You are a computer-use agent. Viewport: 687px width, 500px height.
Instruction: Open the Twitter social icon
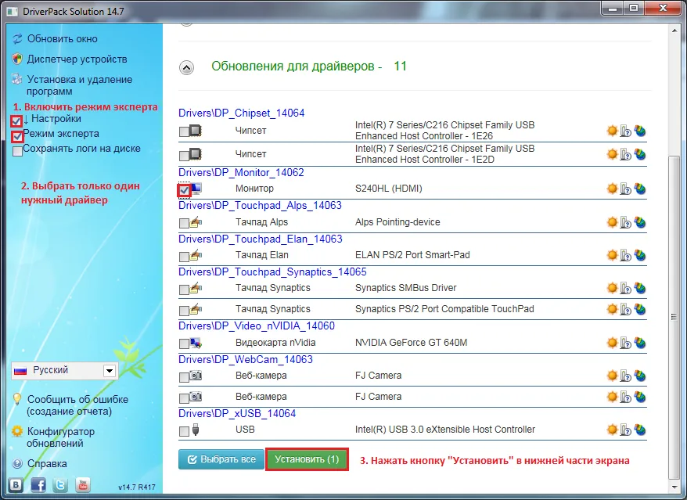click(x=60, y=484)
